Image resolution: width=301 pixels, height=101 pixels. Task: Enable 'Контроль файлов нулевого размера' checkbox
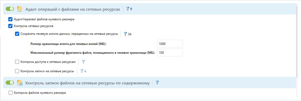[x=10, y=93]
